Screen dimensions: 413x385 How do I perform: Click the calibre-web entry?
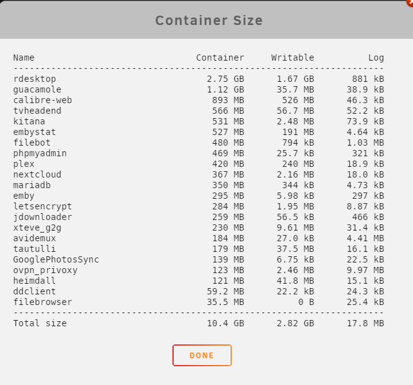42,100
